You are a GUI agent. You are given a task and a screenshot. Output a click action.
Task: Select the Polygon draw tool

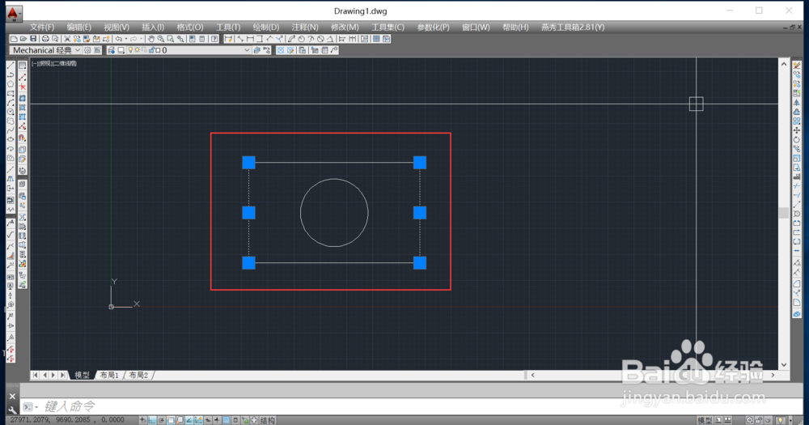[11, 83]
